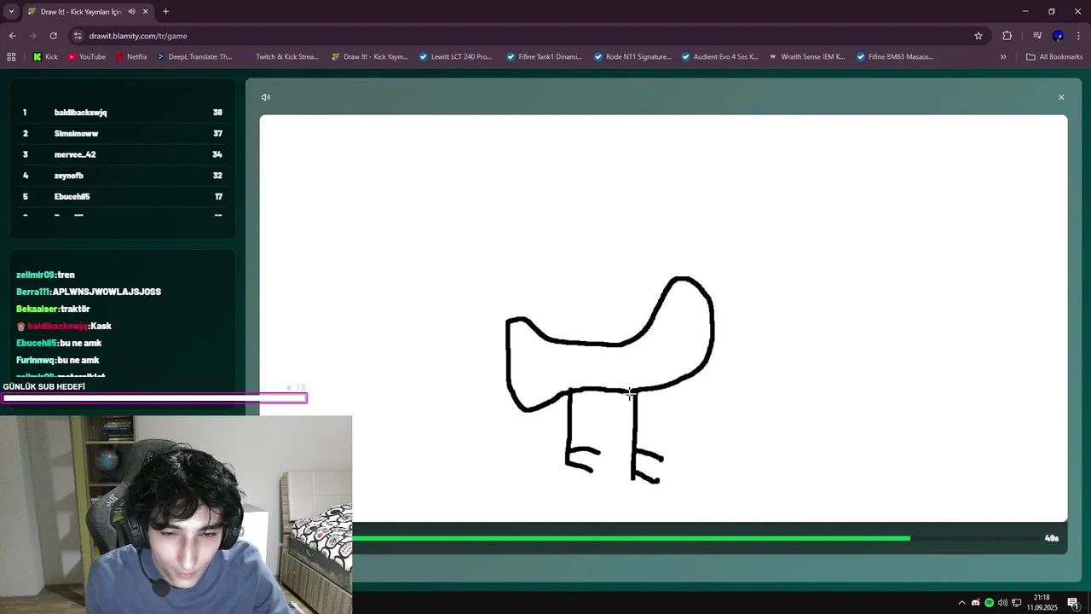Open the site information icon in address bar

tap(78, 36)
